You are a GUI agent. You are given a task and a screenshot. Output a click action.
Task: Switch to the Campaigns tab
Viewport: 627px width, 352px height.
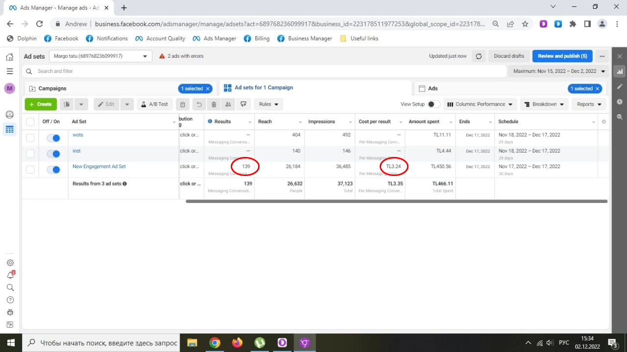pyautogui.click(x=52, y=88)
